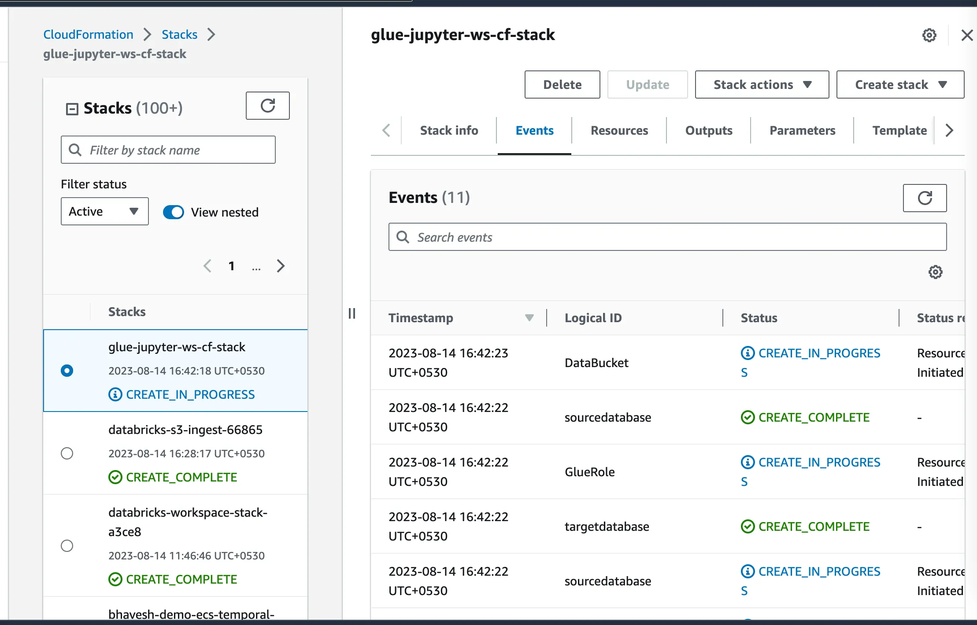
Task: Open the Stack info tab
Action: (x=449, y=130)
